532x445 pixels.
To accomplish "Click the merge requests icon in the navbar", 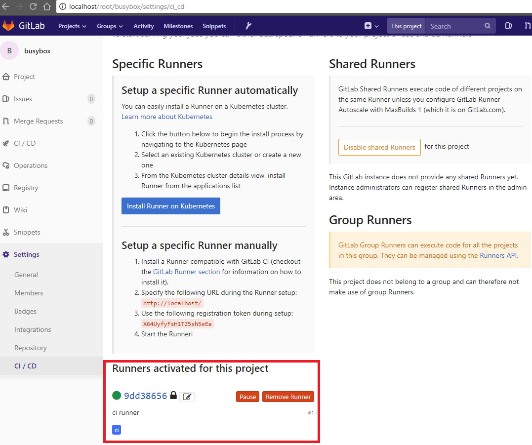I will coord(528,26).
